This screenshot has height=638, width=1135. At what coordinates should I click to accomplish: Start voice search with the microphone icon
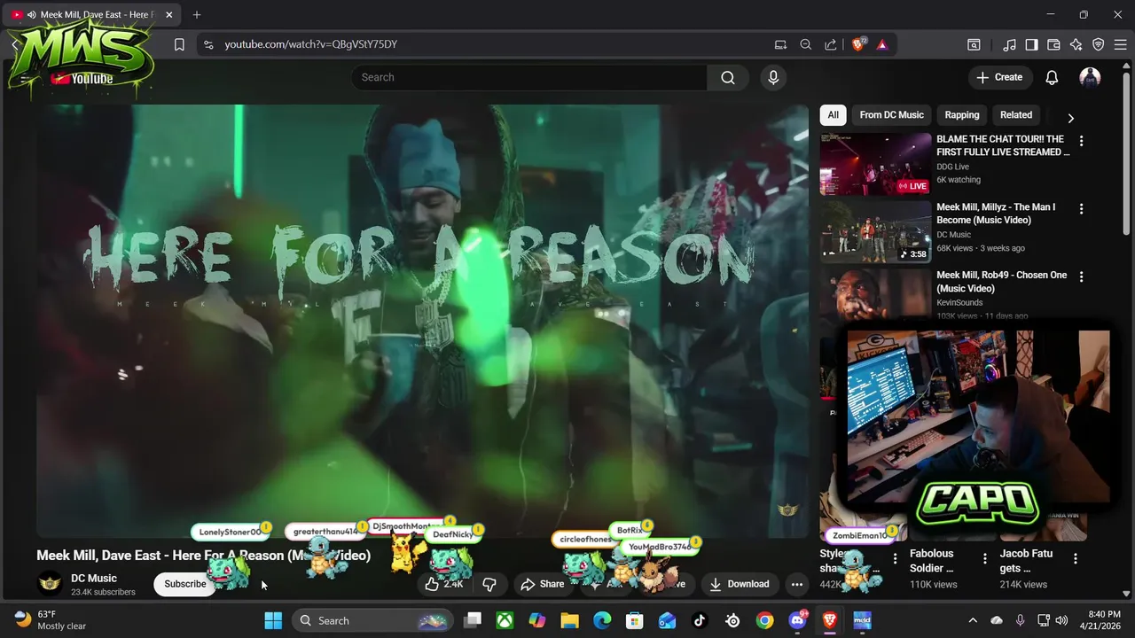click(773, 77)
